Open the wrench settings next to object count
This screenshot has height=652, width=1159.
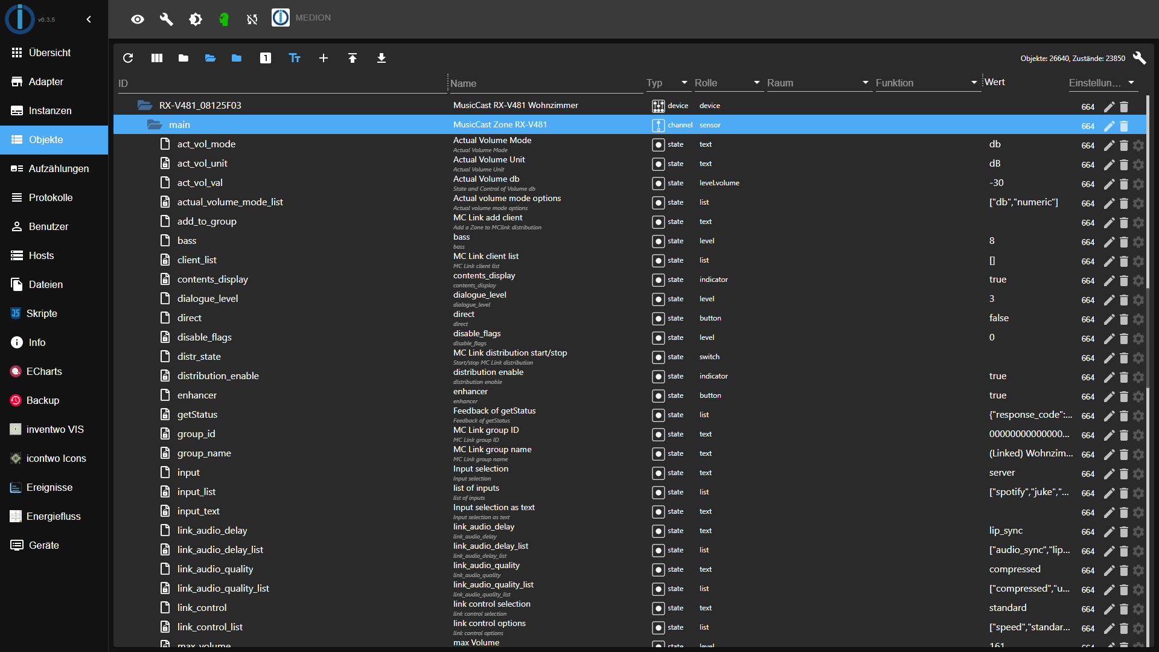(x=1140, y=58)
